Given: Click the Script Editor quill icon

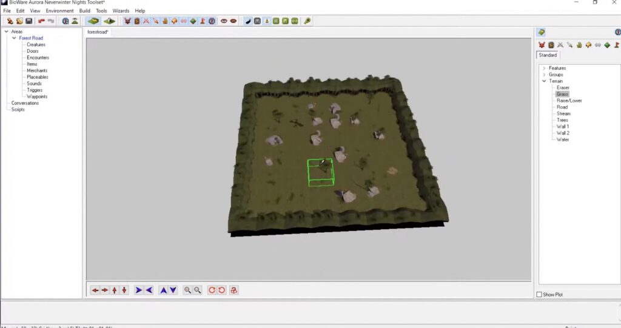Looking at the screenshot, I should click(248, 21).
